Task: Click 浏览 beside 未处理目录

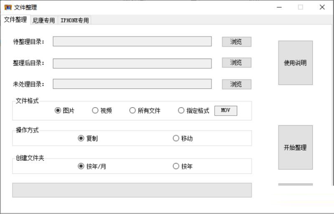Action: tap(236, 84)
